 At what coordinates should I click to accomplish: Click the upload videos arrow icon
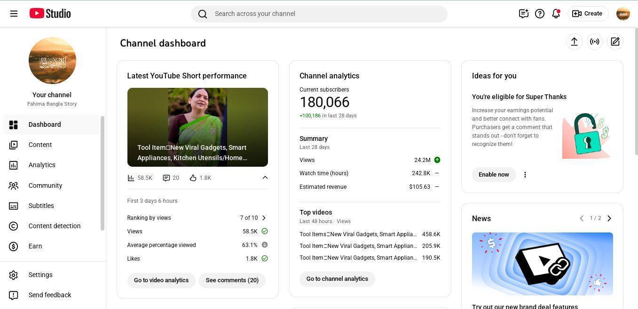click(x=574, y=42)
